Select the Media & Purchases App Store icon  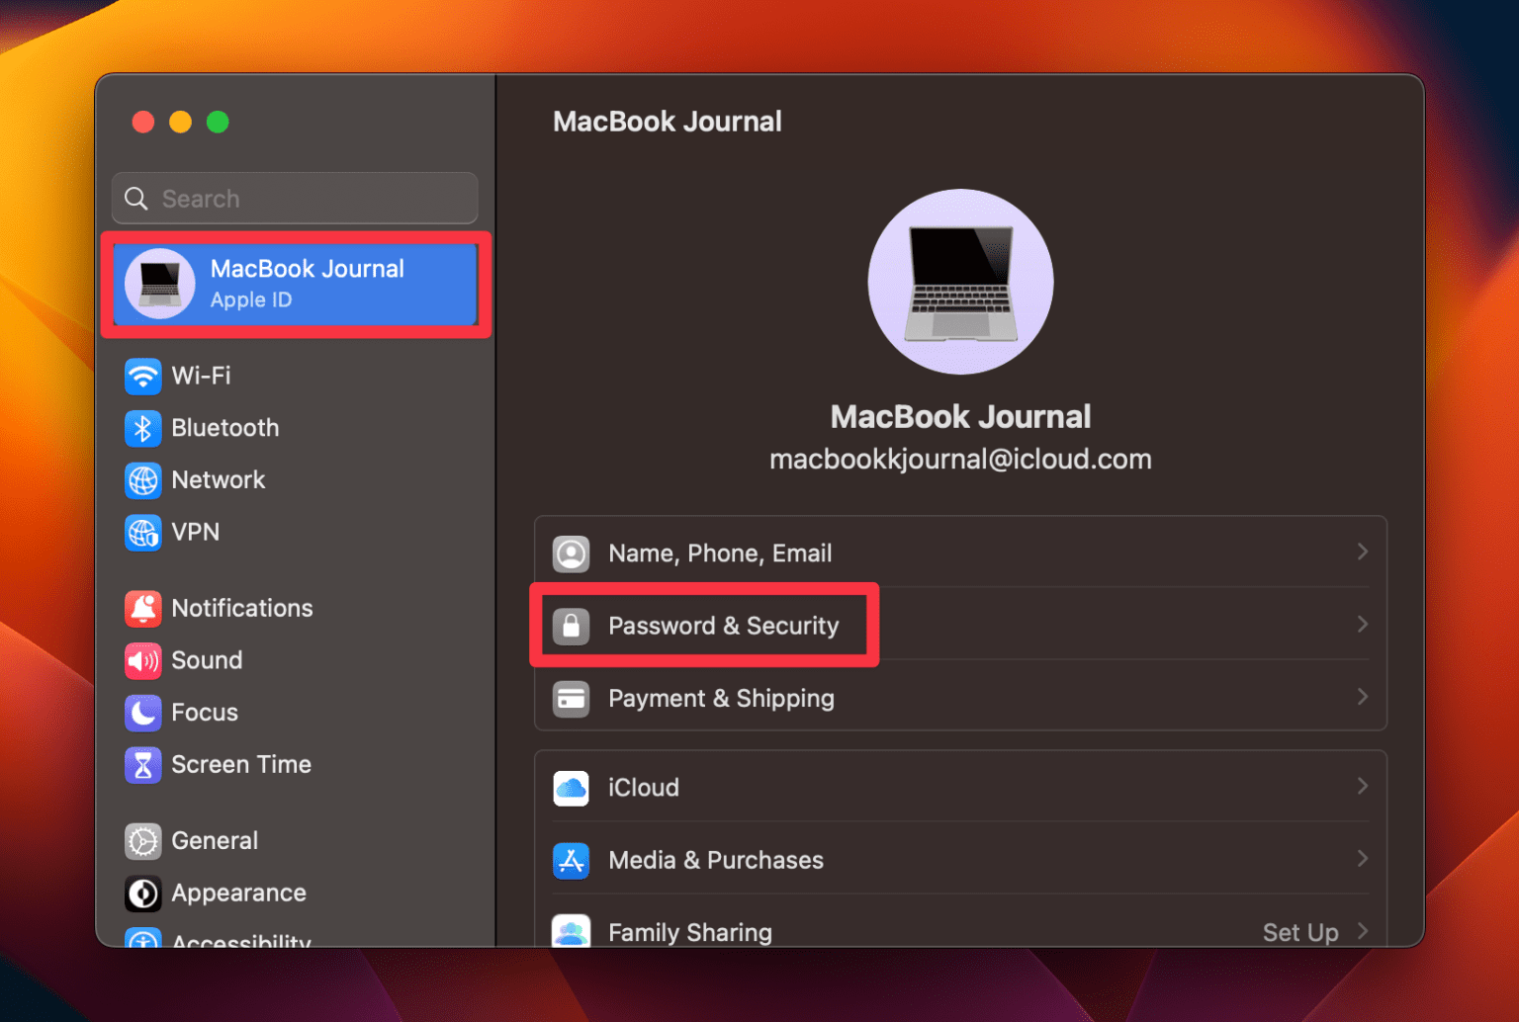pos(572,860)
